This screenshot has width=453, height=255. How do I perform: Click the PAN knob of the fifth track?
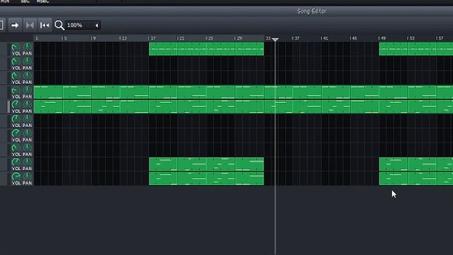coord(27,104)
